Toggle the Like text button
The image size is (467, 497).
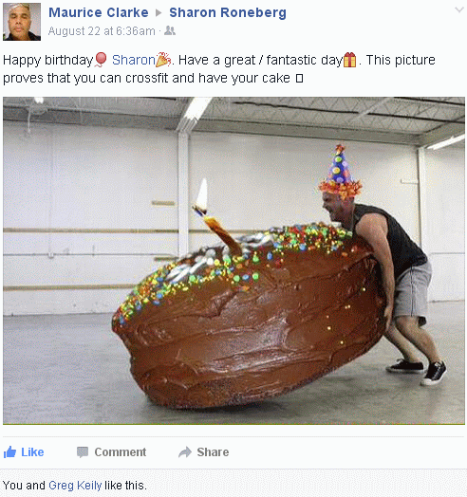click(32, 452)
